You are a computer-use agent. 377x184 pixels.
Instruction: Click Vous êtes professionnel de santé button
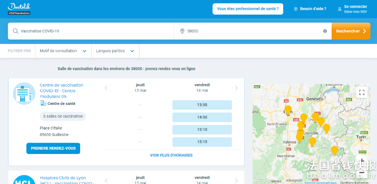click(x=248, y=9)
